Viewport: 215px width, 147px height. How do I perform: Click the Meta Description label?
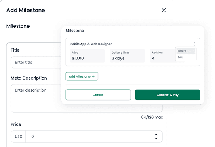click(29, 78)
